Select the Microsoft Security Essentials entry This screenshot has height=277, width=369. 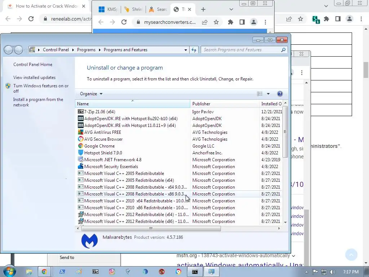coord(179,166)
